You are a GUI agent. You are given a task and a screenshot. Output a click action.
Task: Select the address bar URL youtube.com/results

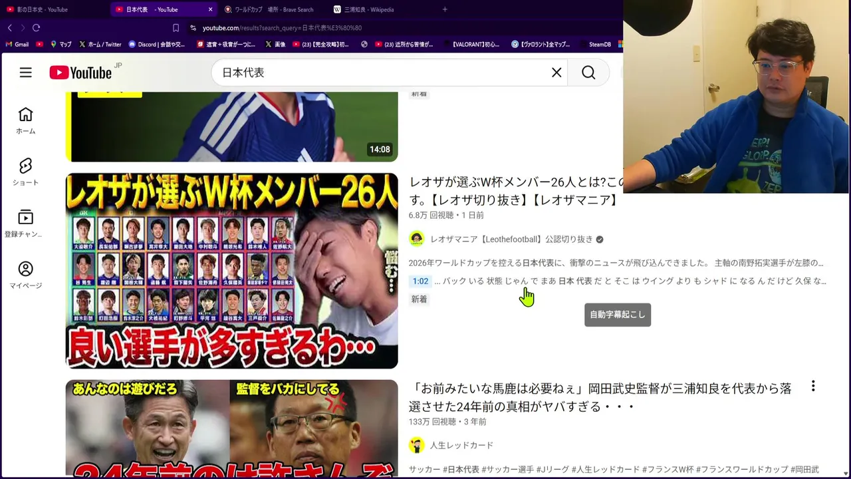click(x=282, y=28)
